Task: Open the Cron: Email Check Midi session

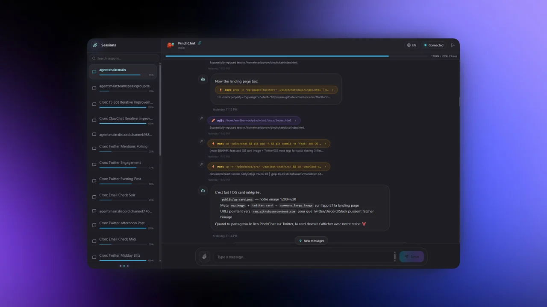Action: 123,241
